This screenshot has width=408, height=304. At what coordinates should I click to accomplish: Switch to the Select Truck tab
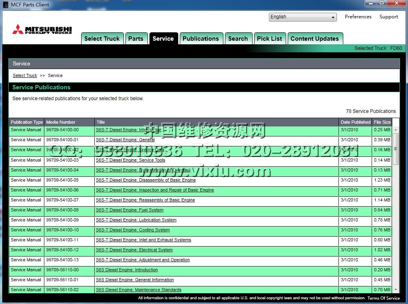(x=102, y=39)
